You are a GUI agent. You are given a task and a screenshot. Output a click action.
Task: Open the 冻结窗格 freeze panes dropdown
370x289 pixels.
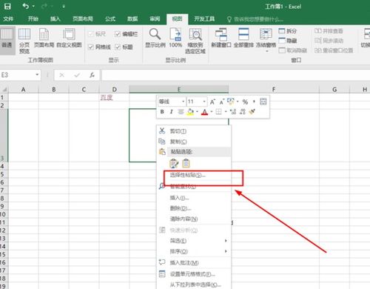(266, 39)
